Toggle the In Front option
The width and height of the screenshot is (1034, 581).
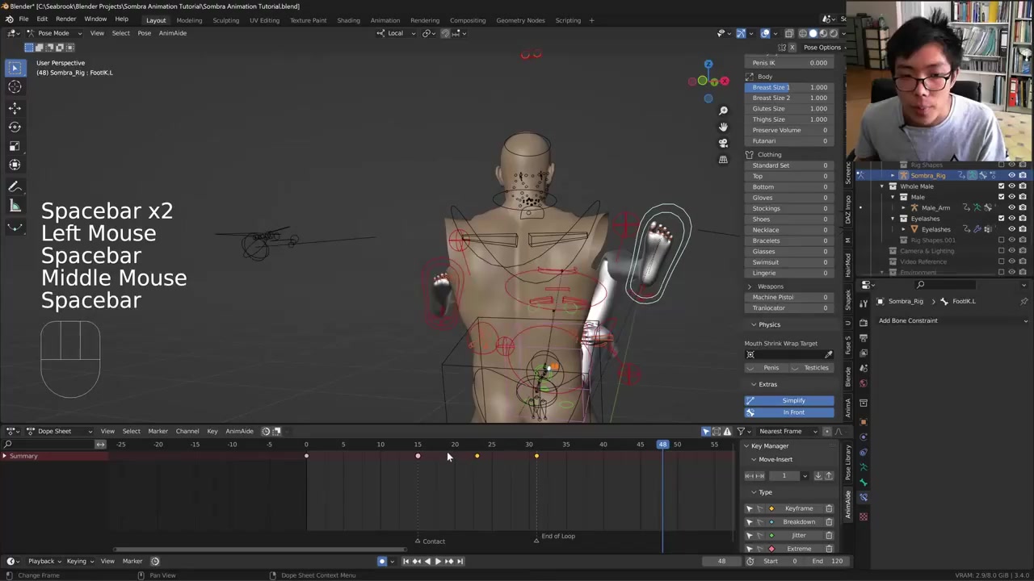792,412
